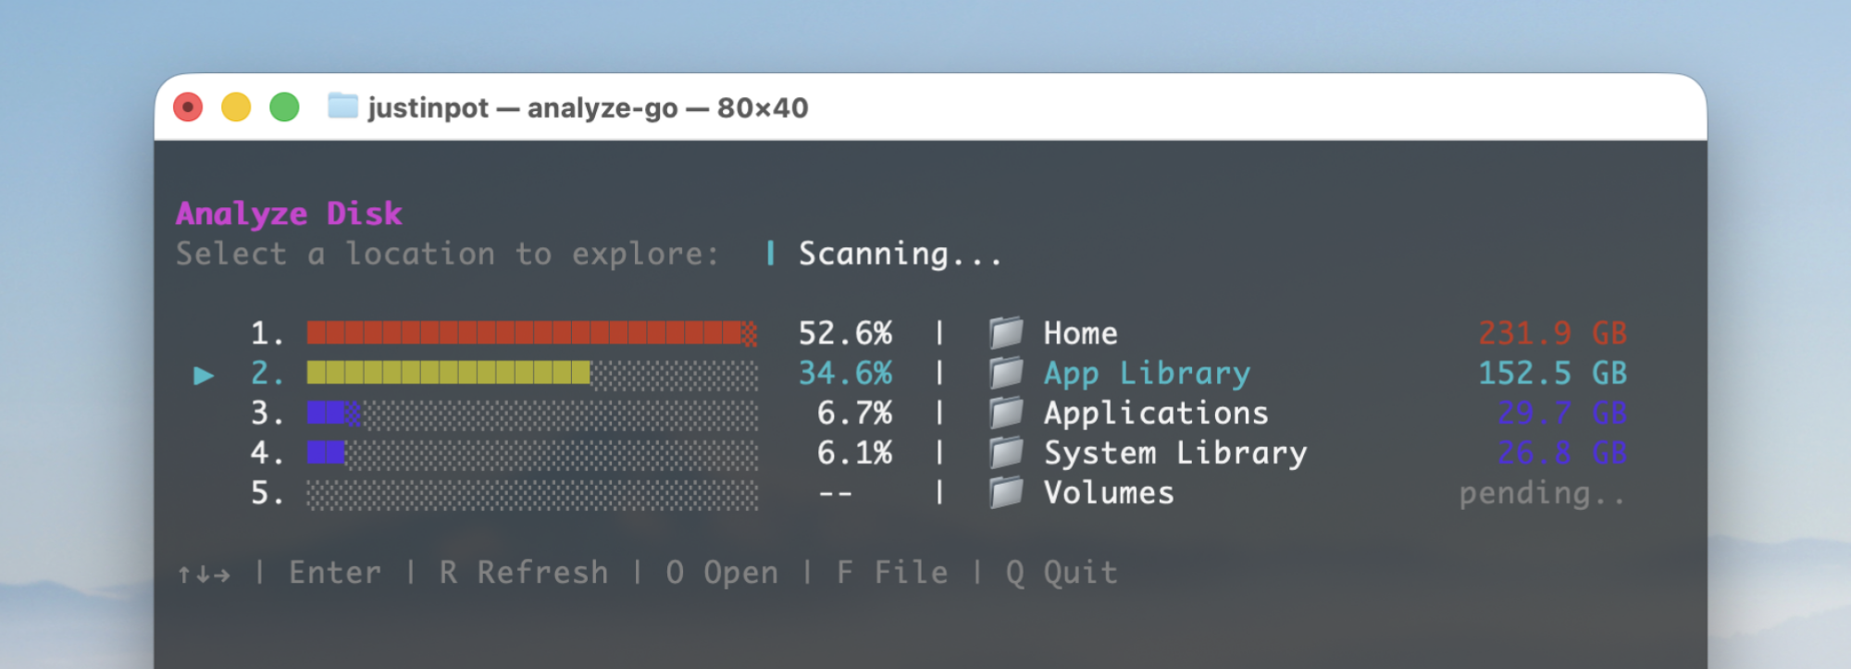Select the Home location name
The image size is (1851, 669).
[1080, 333]
